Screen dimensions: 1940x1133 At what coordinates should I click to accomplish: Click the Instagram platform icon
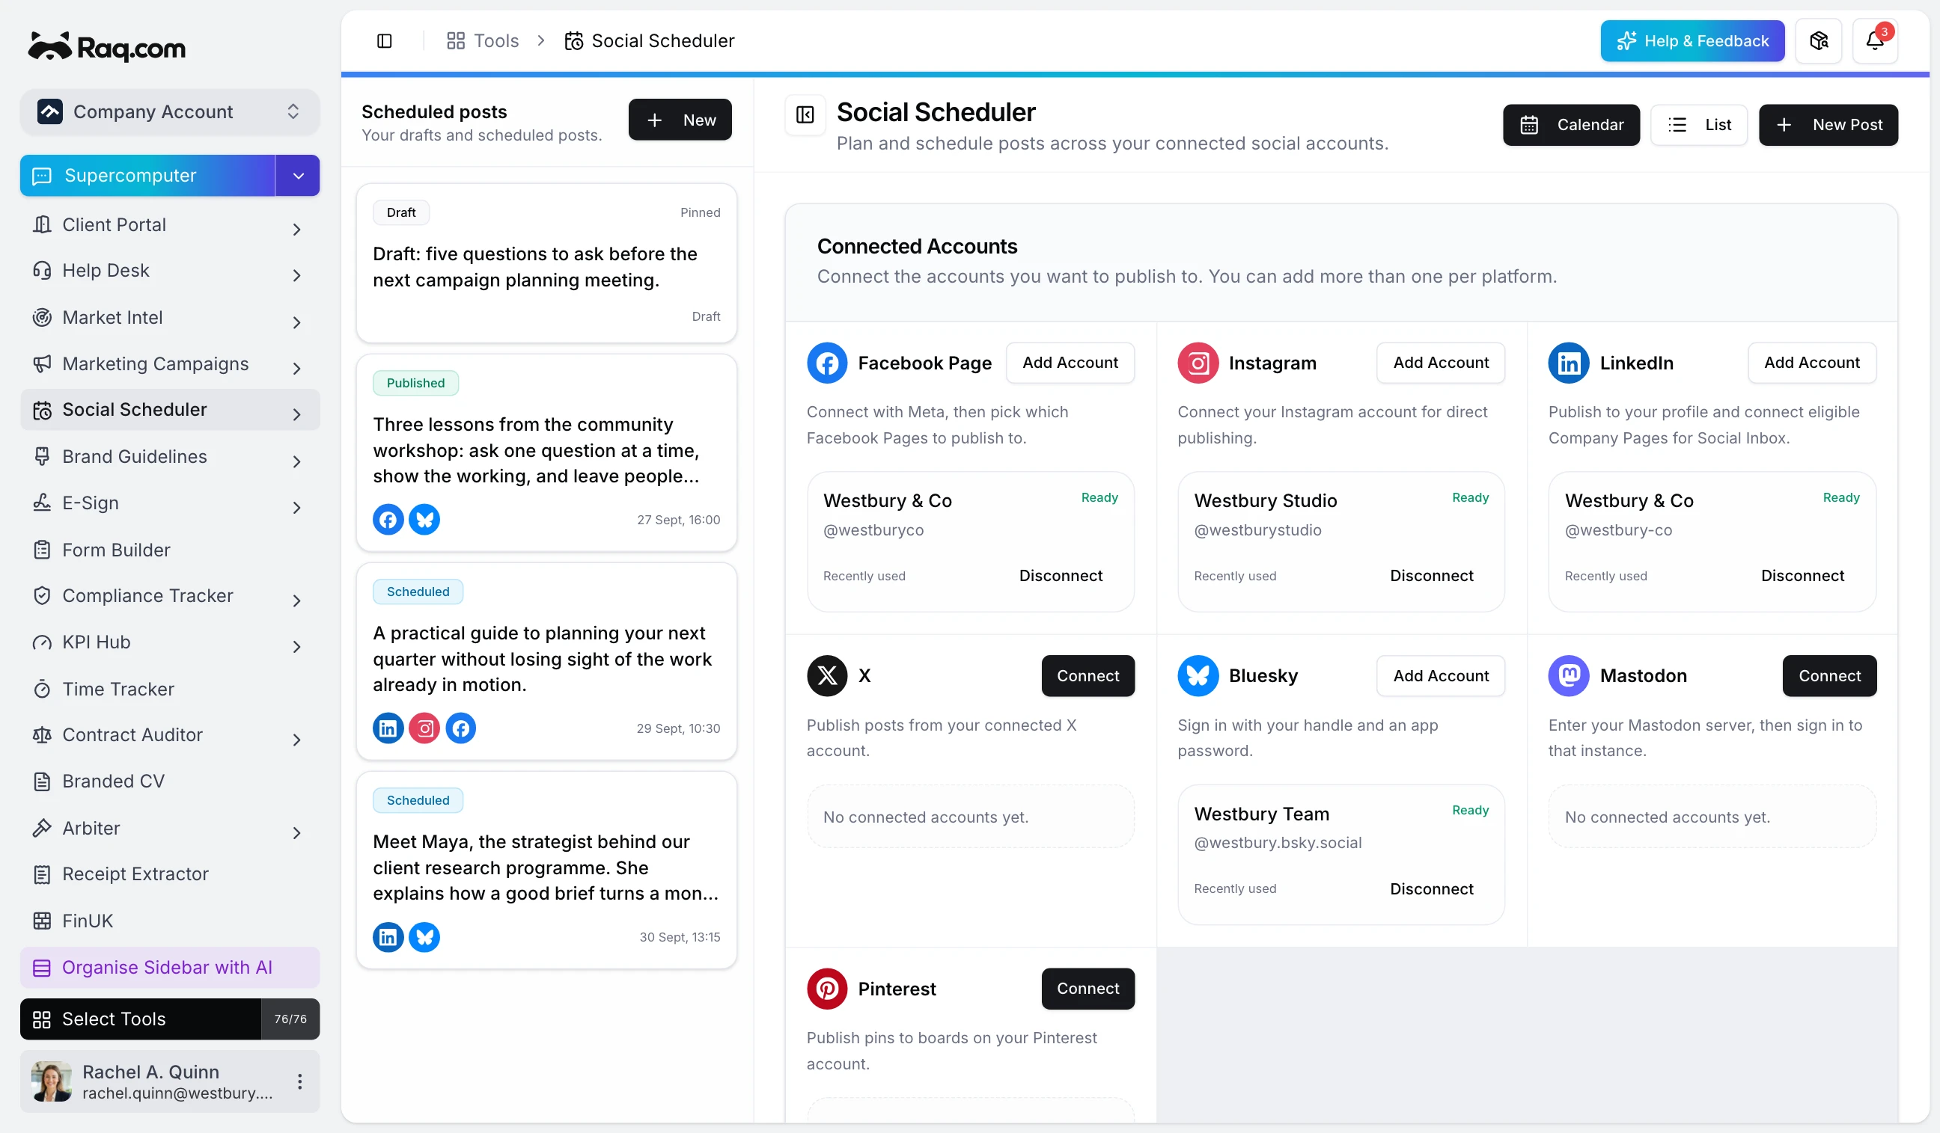coord(1198,362)
